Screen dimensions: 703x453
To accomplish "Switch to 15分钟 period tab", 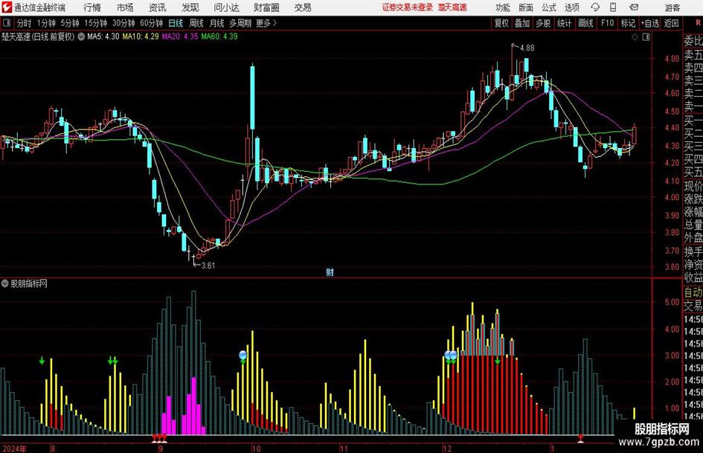I will 95,23.
